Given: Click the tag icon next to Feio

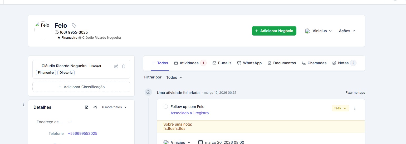Looking at the screenshot, I should tap(74, 26).
